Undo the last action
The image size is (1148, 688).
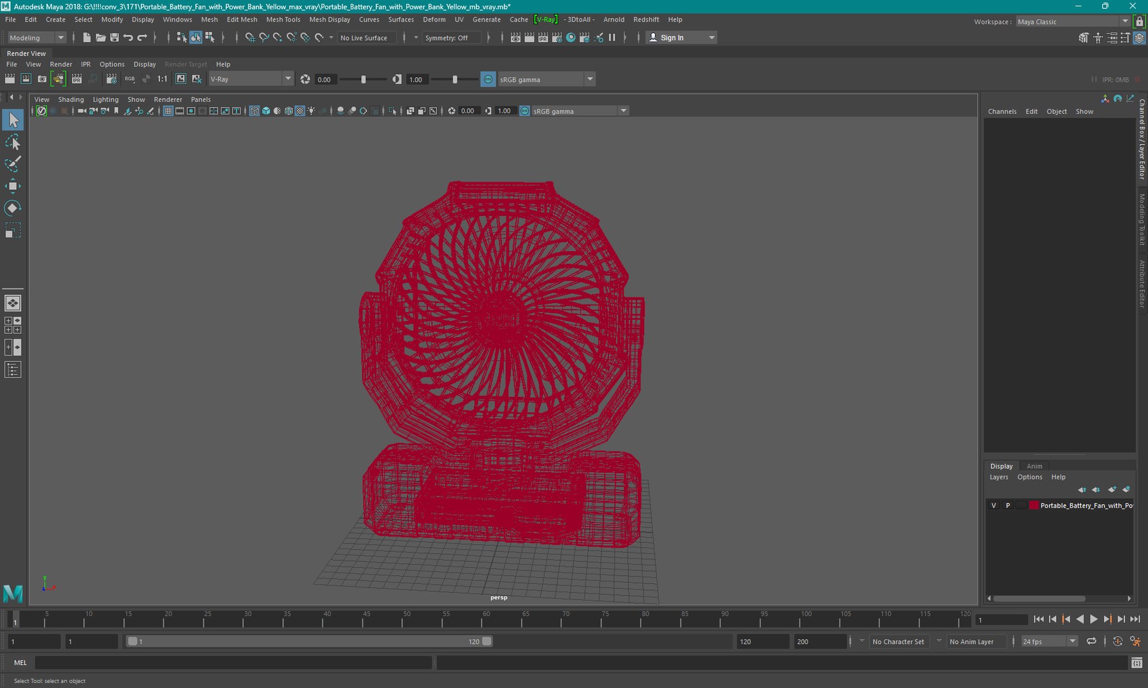click(128, 38)
